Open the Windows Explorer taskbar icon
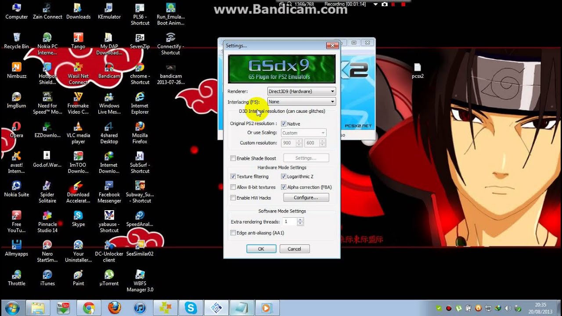Screen dimensions: 562x316 [38, 308]
